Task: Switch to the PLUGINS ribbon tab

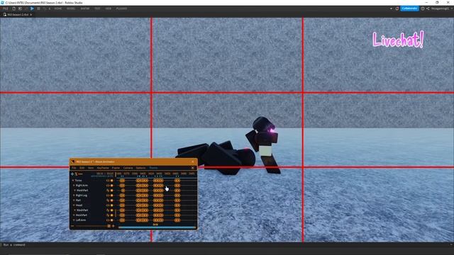Action: point(121,8)
